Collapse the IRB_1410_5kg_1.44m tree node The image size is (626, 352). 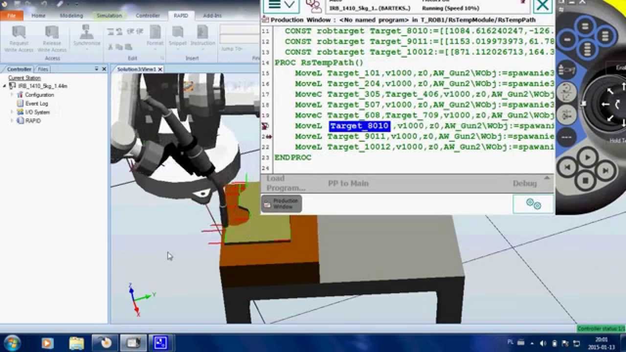click(x=5, y=86)
